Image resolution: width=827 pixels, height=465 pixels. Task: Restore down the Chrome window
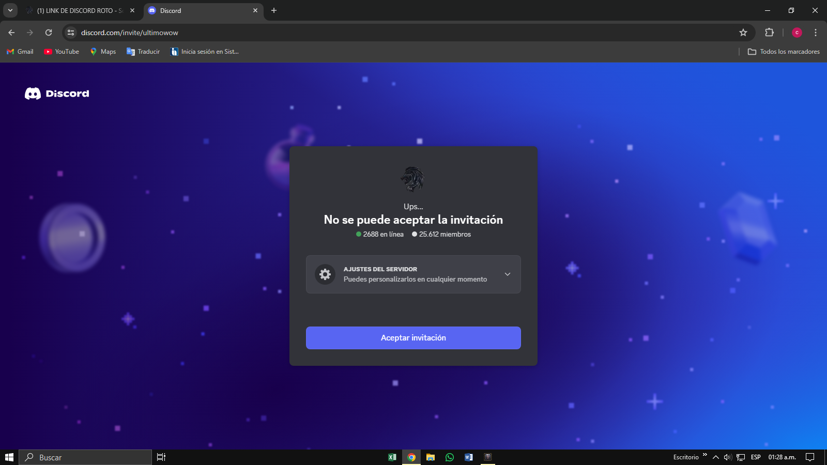pyautogui.click(x=791, y=10)
